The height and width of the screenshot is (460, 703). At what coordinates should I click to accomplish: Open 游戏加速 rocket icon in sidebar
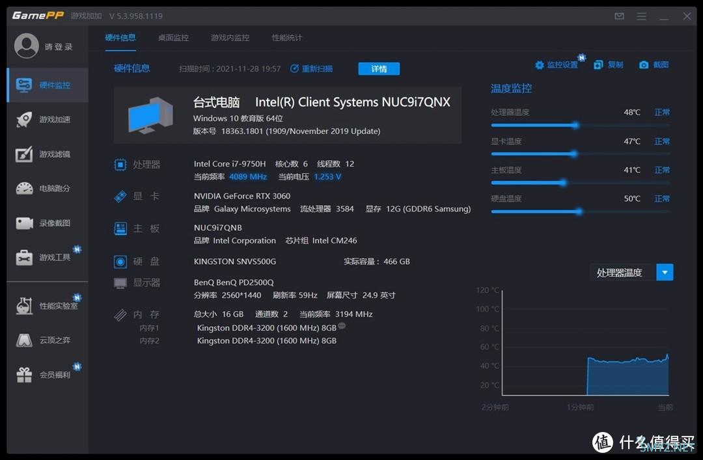[24, 119]
